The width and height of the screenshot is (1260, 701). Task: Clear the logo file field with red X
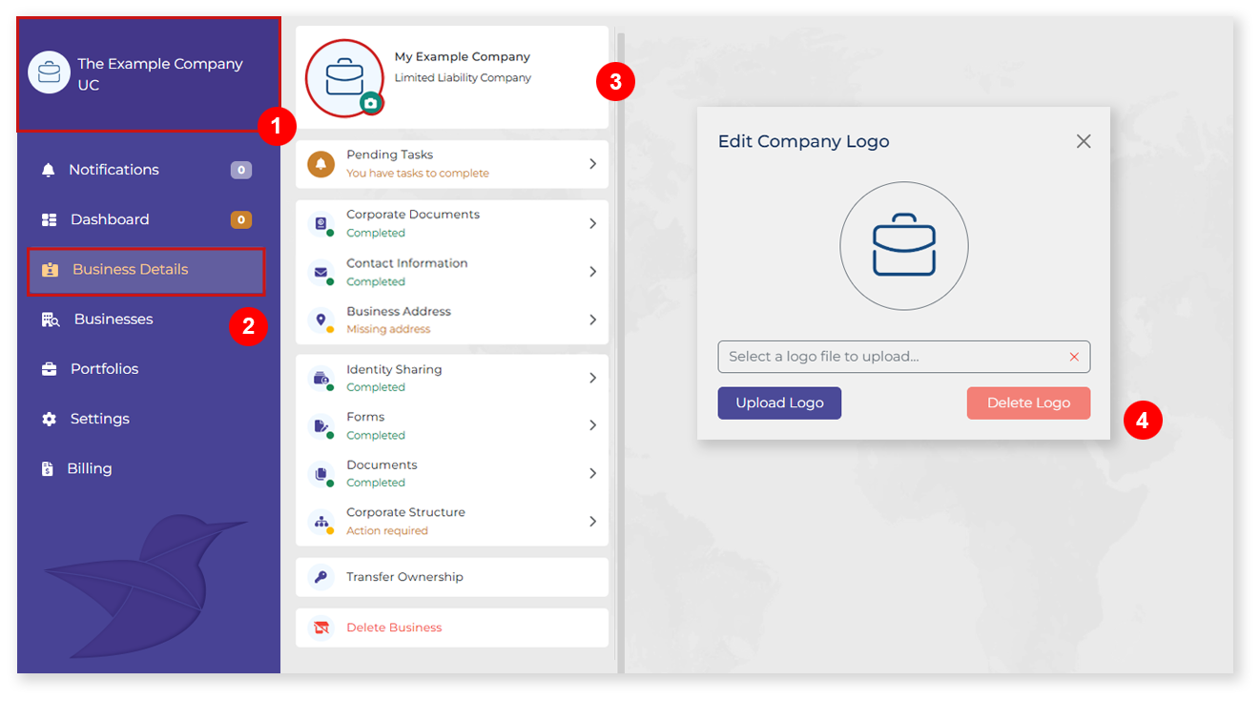(x=1074, y=357)
